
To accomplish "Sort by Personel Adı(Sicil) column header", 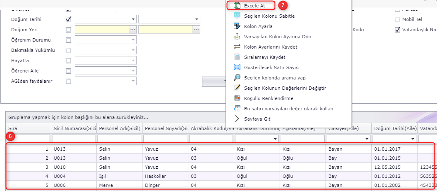I will point(119,129).
